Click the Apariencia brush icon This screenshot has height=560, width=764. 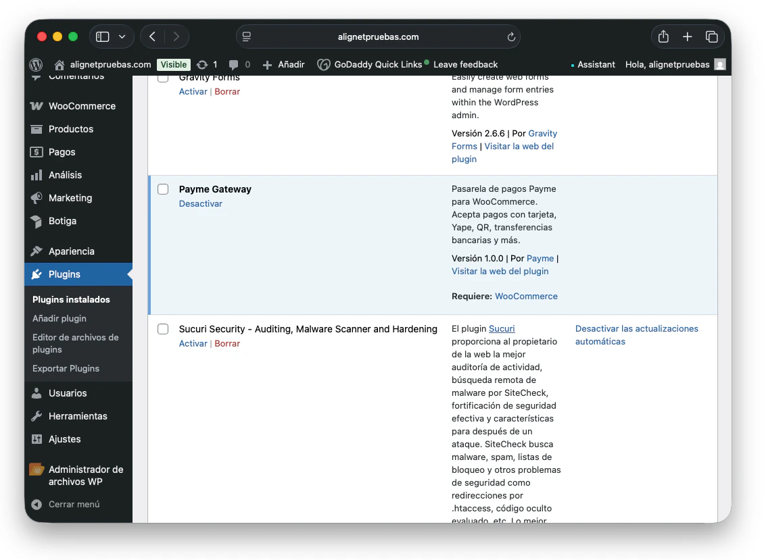[37, 251]
